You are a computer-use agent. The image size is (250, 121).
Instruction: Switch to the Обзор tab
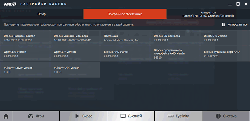[x=42, y=14]
